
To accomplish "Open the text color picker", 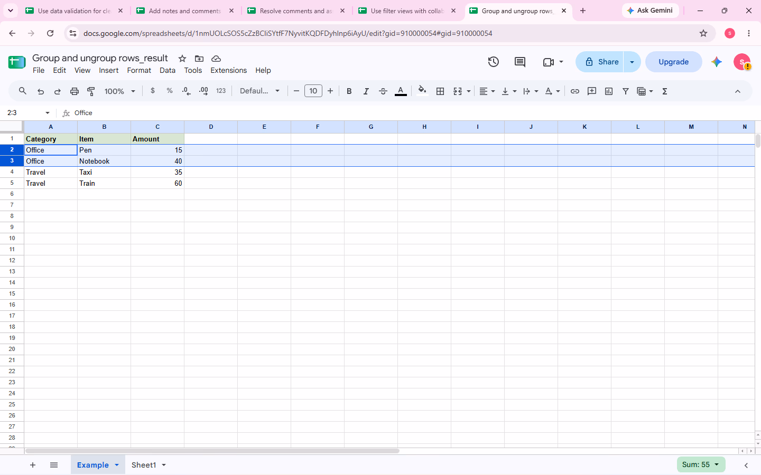I will [x=401, y=91].
